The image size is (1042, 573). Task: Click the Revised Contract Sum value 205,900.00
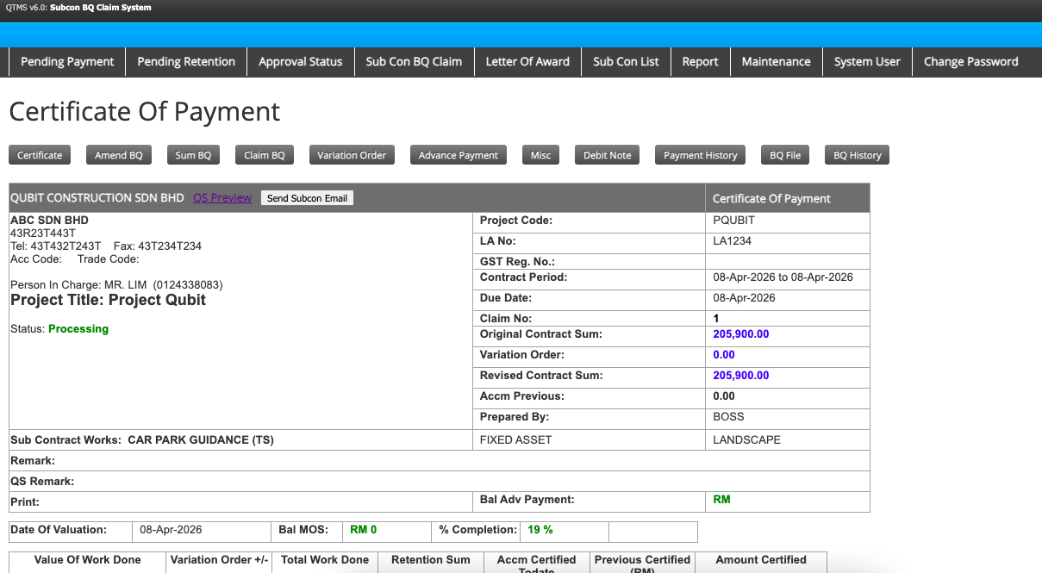(x=741, y=376)
